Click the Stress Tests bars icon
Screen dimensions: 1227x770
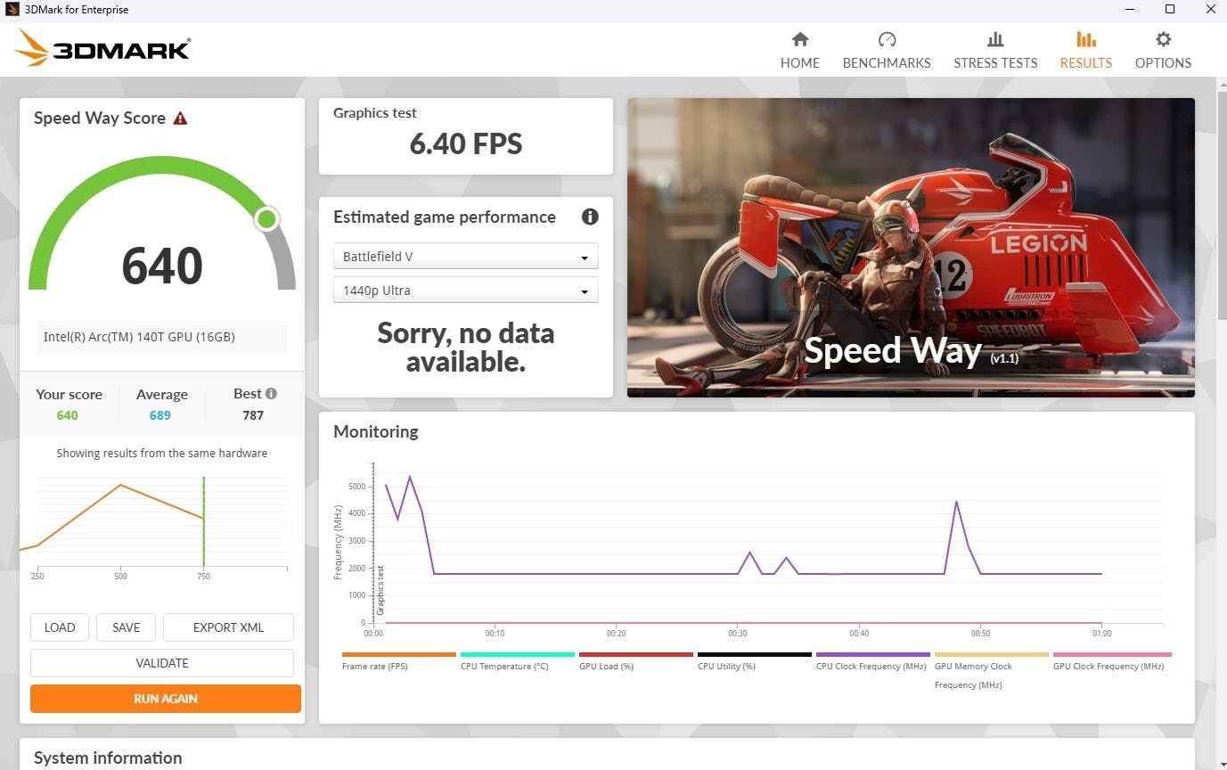(x=995, y=39)
